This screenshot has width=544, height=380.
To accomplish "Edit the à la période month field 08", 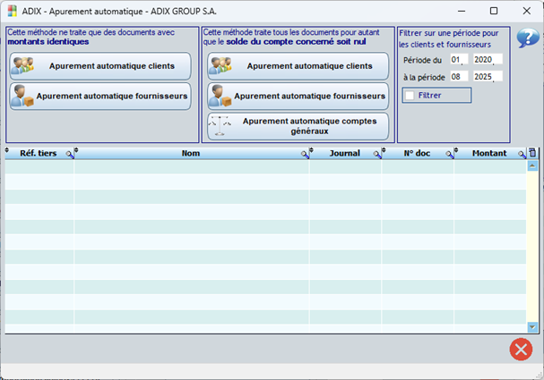I will coord(458,77).
